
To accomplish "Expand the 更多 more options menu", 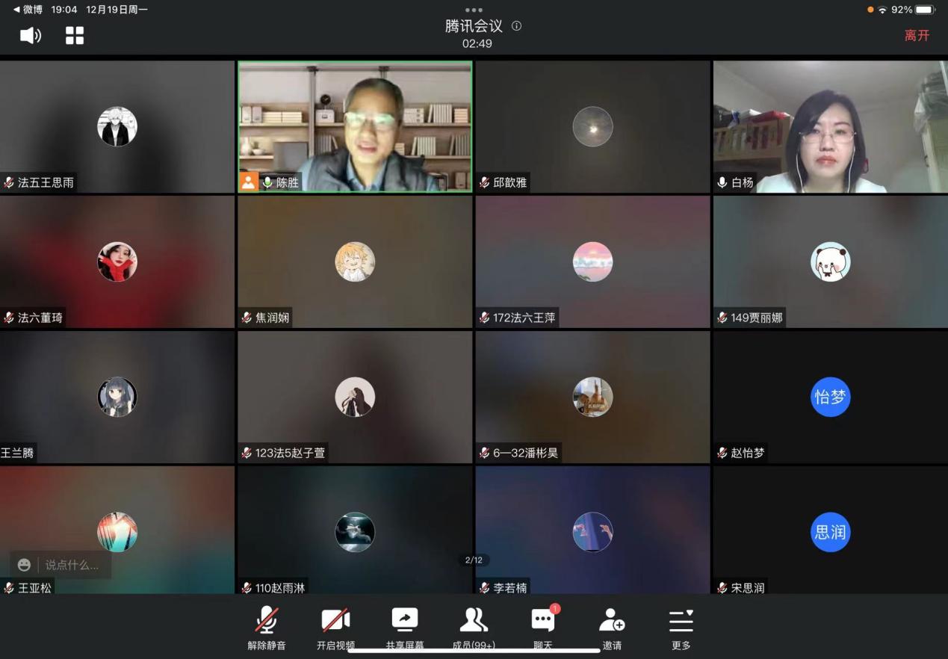I will (x=681, y=622).
